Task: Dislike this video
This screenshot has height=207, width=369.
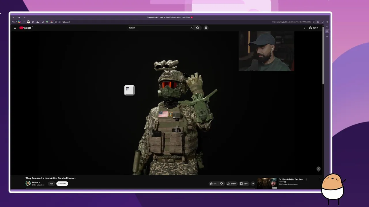Action: 221,184
